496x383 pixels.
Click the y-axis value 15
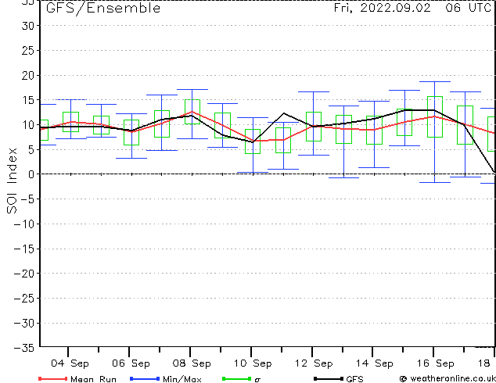pyautogui.click(x=28, y=100)
